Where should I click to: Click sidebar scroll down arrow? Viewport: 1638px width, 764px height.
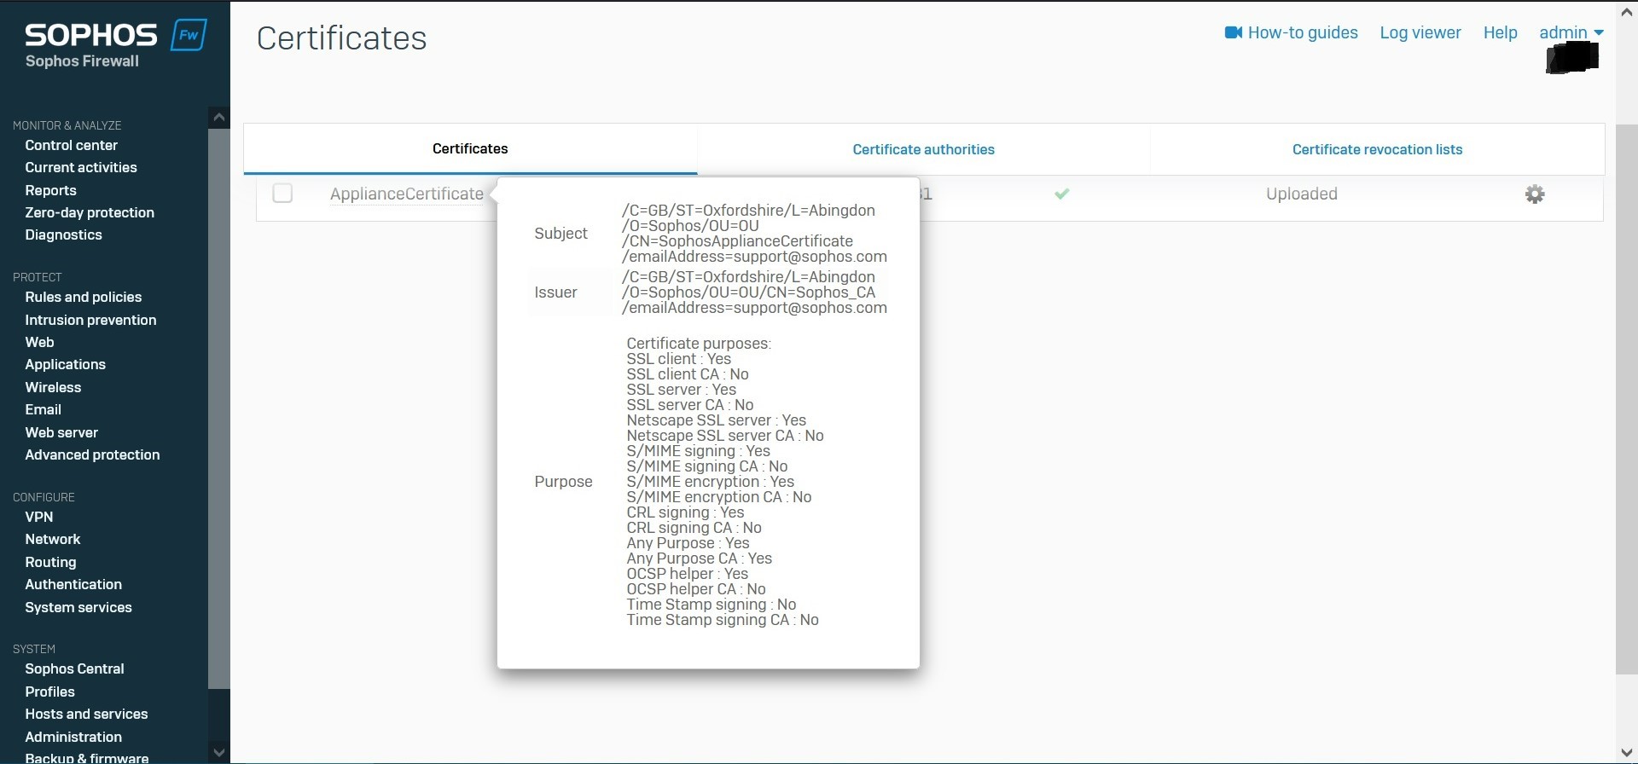point(219,752)
